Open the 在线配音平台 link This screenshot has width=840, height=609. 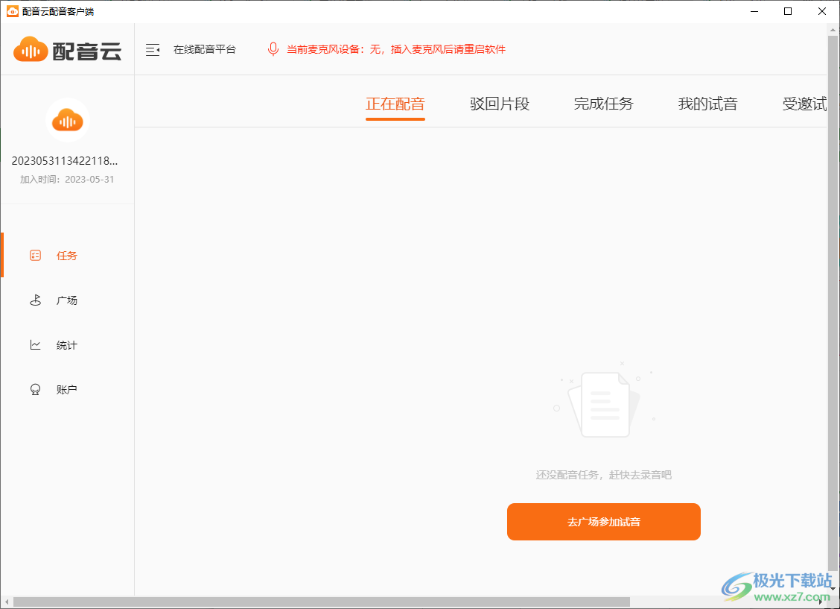click(x=204, y=49)
